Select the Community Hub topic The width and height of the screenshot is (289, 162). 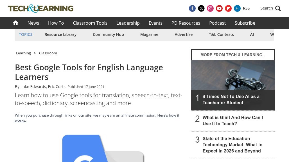click(x=109, y=34)
